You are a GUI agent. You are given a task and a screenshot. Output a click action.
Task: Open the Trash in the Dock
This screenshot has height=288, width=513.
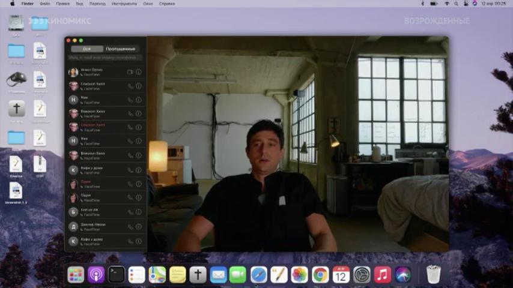click(x=434, y=275)
